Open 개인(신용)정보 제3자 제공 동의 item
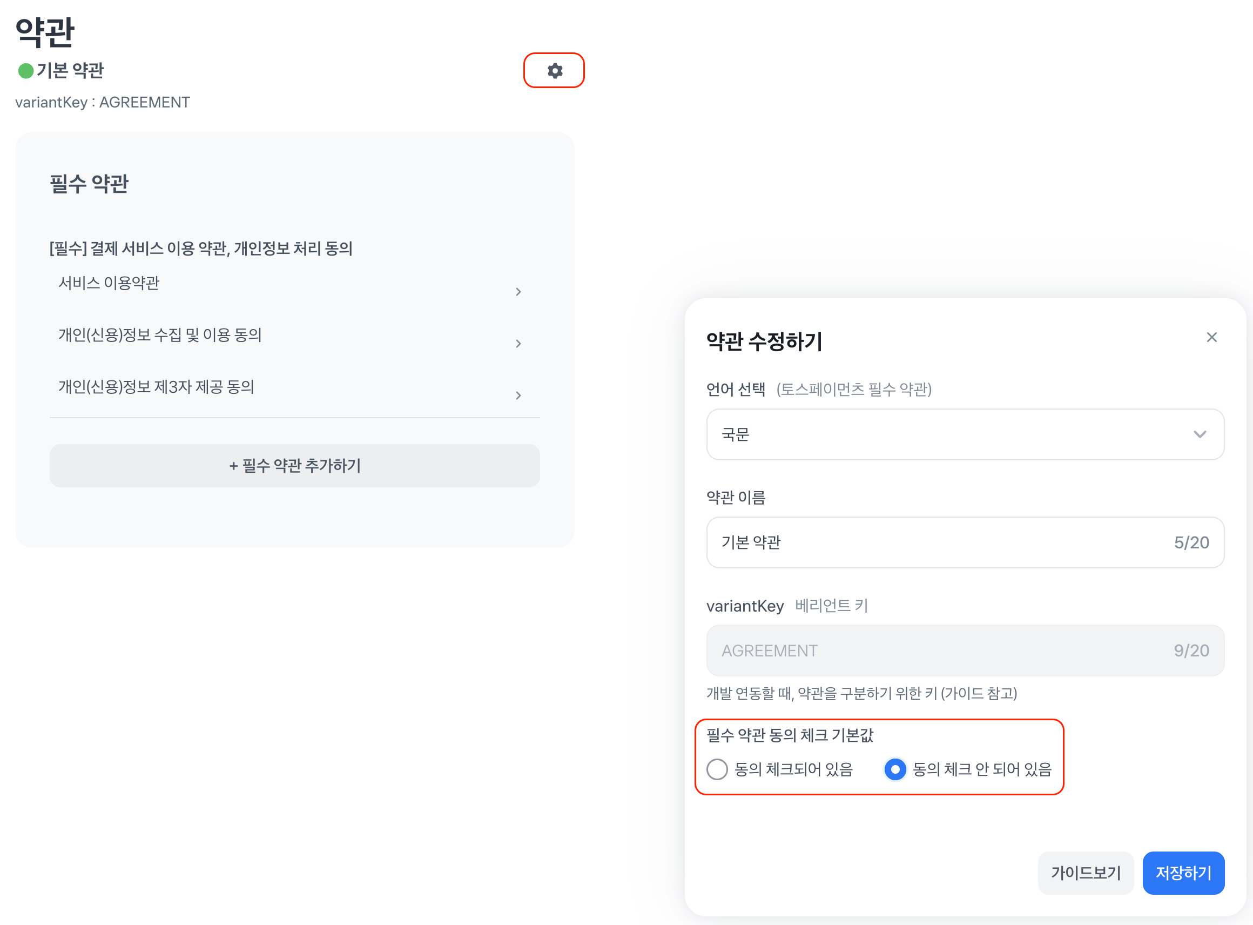Image resolution: width=1253 pixels, height=925 pixels. [x=156, y=387]
